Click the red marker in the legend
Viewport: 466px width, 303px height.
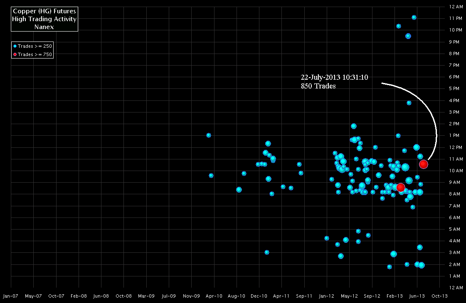click(x=15, y=54)
